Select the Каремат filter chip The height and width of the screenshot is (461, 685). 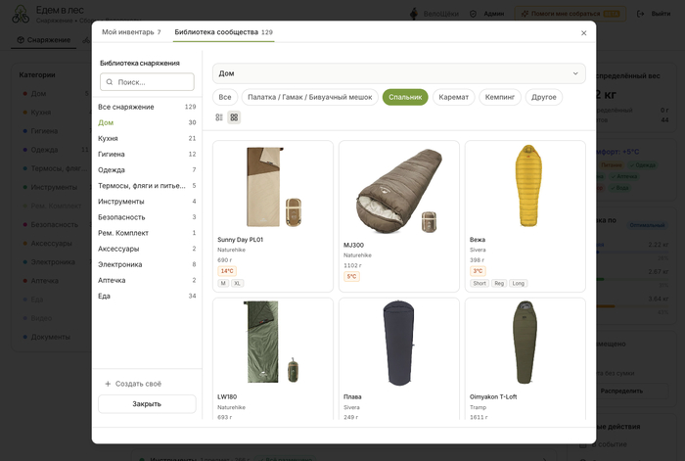pos(453,97)
